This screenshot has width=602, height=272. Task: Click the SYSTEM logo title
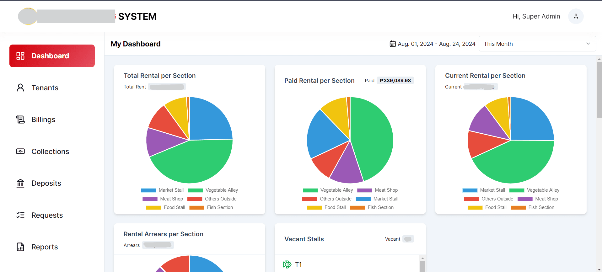pos(137,16)
